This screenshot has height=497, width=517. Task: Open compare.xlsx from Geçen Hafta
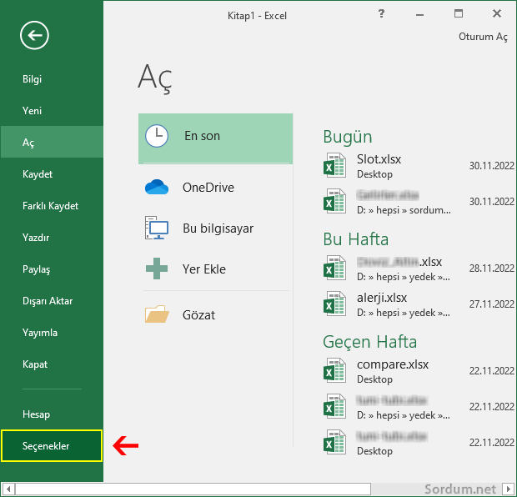pyautogui.click(x=418, y=371)
